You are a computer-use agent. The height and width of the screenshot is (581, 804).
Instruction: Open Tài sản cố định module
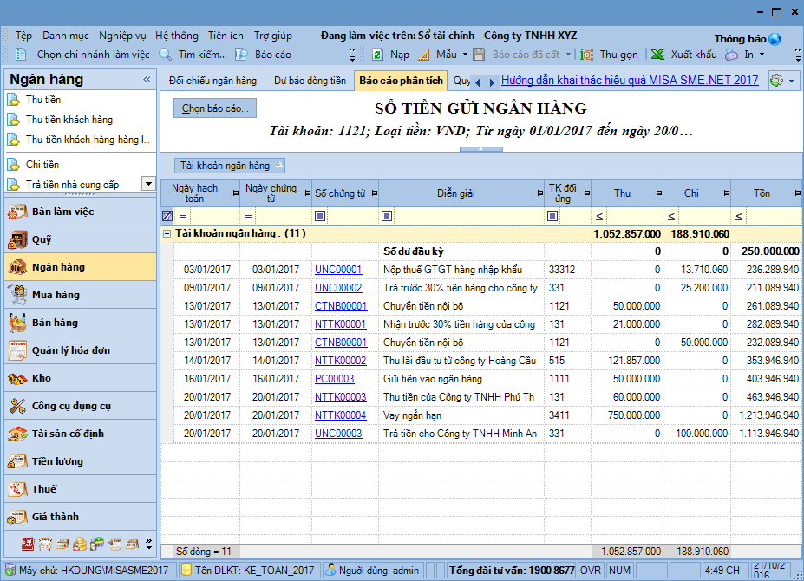[x=68, y=434]
